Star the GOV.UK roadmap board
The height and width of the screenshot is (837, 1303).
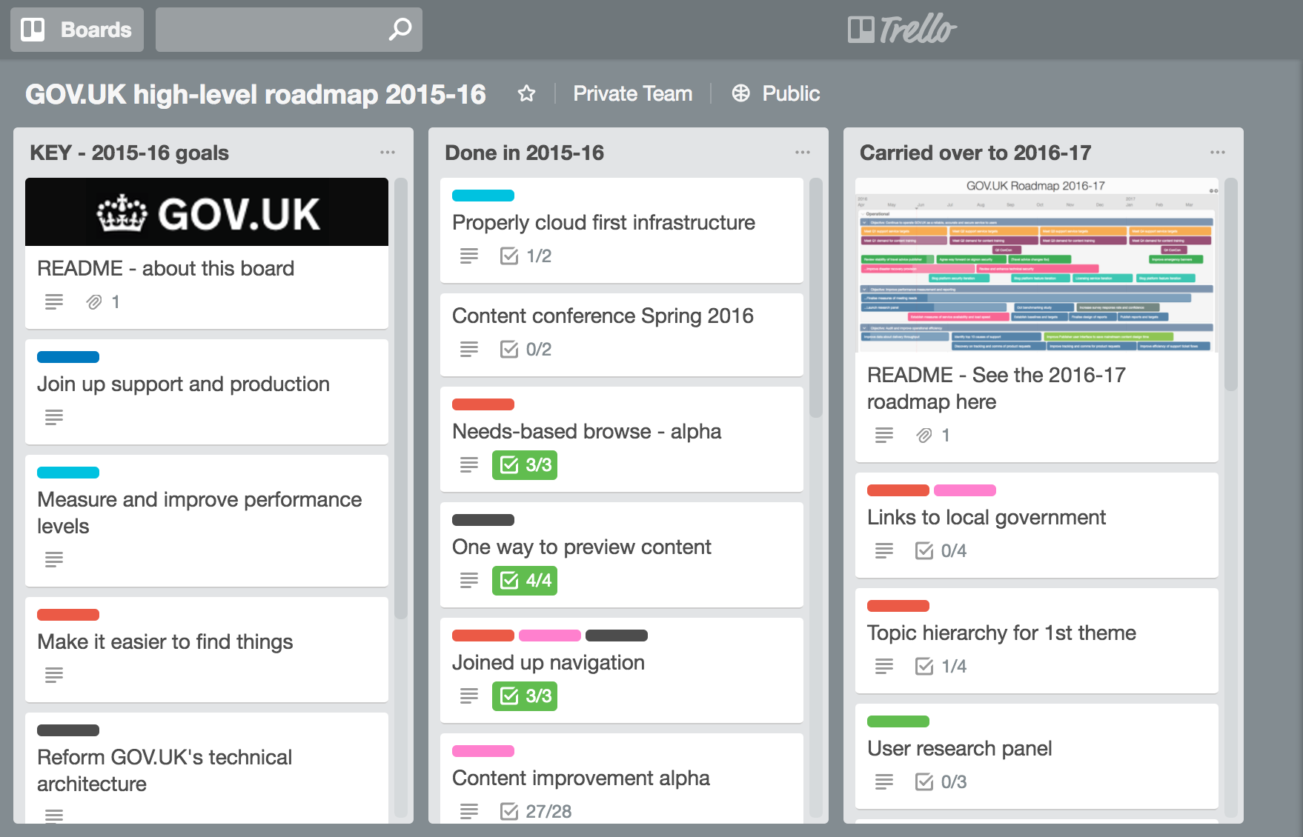tap(526, 93)
